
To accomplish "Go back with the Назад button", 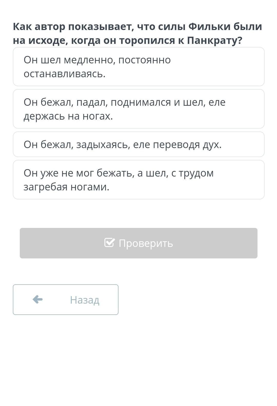I will pos(66,299).
